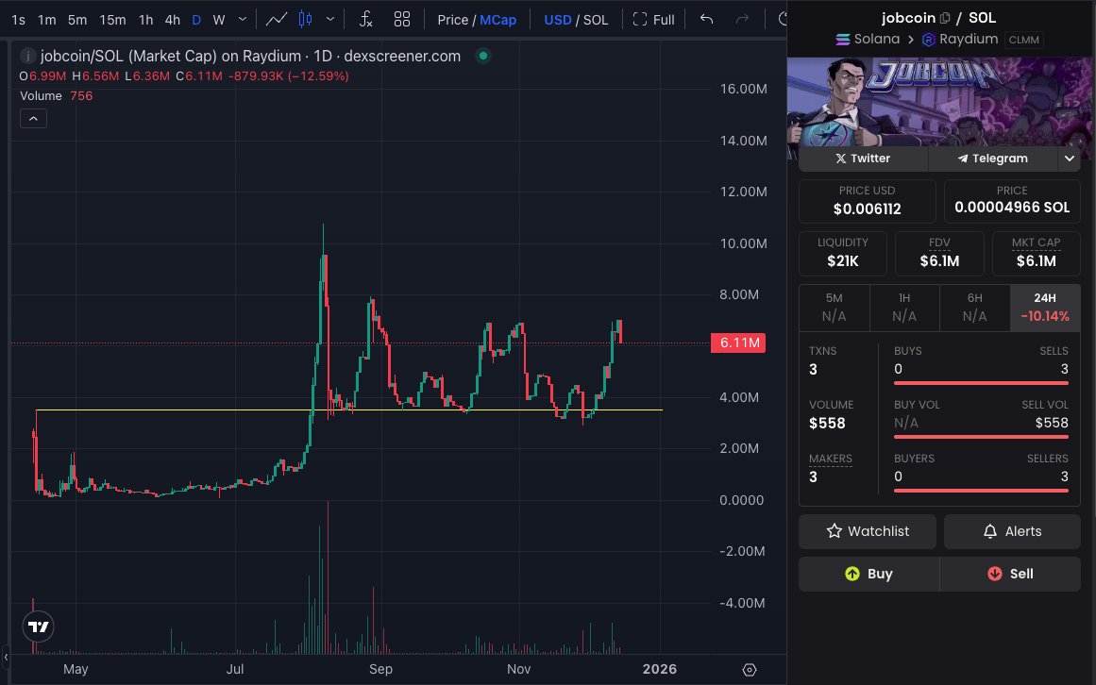Screen dimensions: 1096x685
Task: Click the Solana chain link
Action: pos(868,39)
